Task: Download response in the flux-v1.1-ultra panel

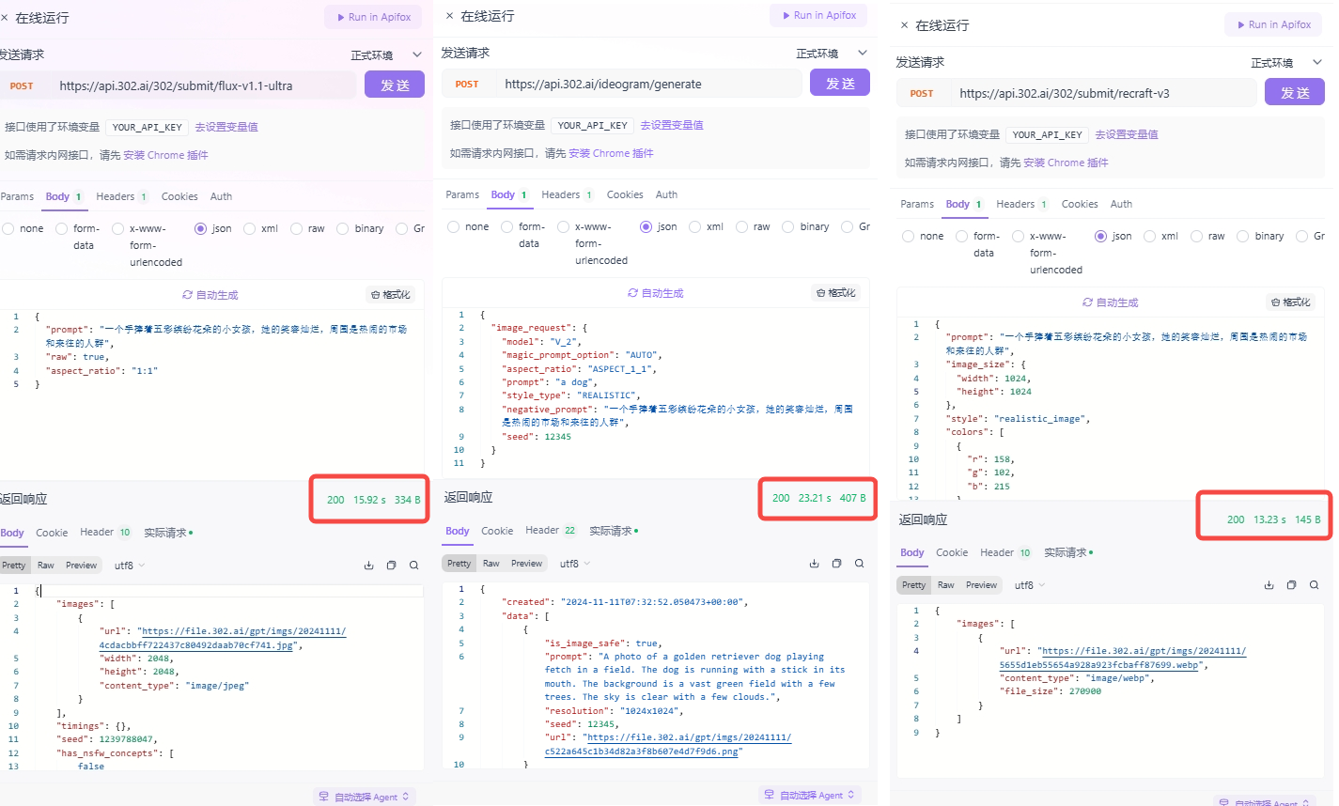Action: tap(368, 566)
